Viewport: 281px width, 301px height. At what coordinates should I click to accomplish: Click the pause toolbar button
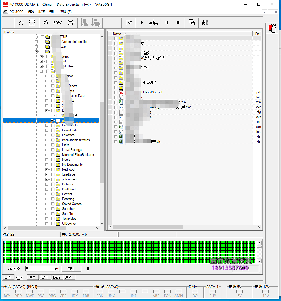167,23
